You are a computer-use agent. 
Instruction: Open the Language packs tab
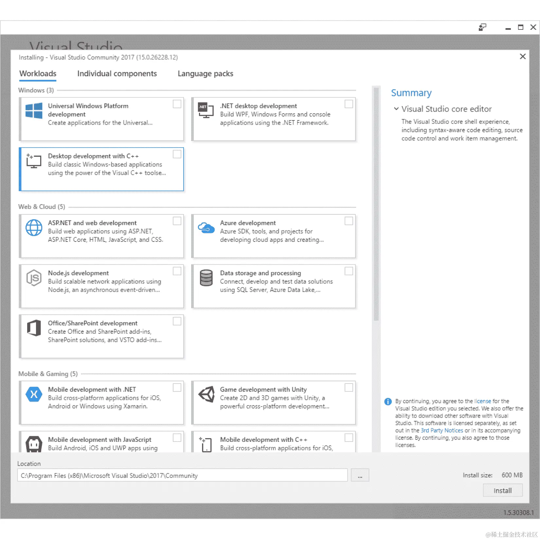pyautogui.click(x=206, y=74)
